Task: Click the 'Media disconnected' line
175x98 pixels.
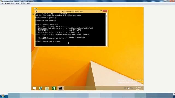Action: click(62, 38)
